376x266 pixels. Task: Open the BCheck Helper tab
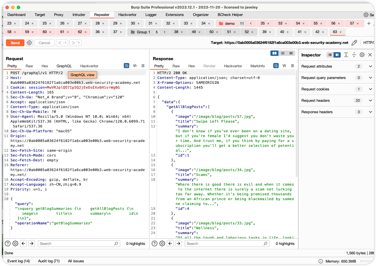coord(230,15)
